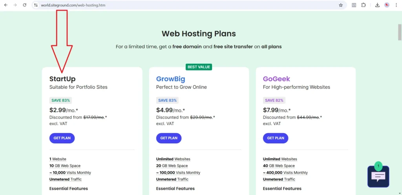Click GoGeek Essential Features heading
402x195 pixels.
click(x=282, y=189)
